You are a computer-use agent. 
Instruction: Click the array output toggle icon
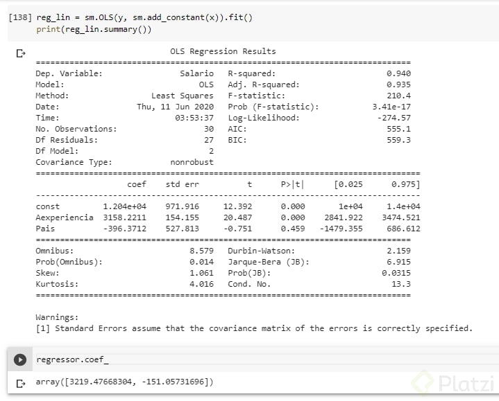point(21,382)
